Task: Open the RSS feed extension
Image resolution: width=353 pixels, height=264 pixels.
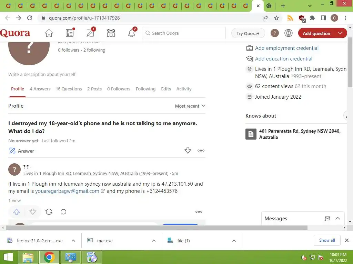Action: tap(290, 18)
